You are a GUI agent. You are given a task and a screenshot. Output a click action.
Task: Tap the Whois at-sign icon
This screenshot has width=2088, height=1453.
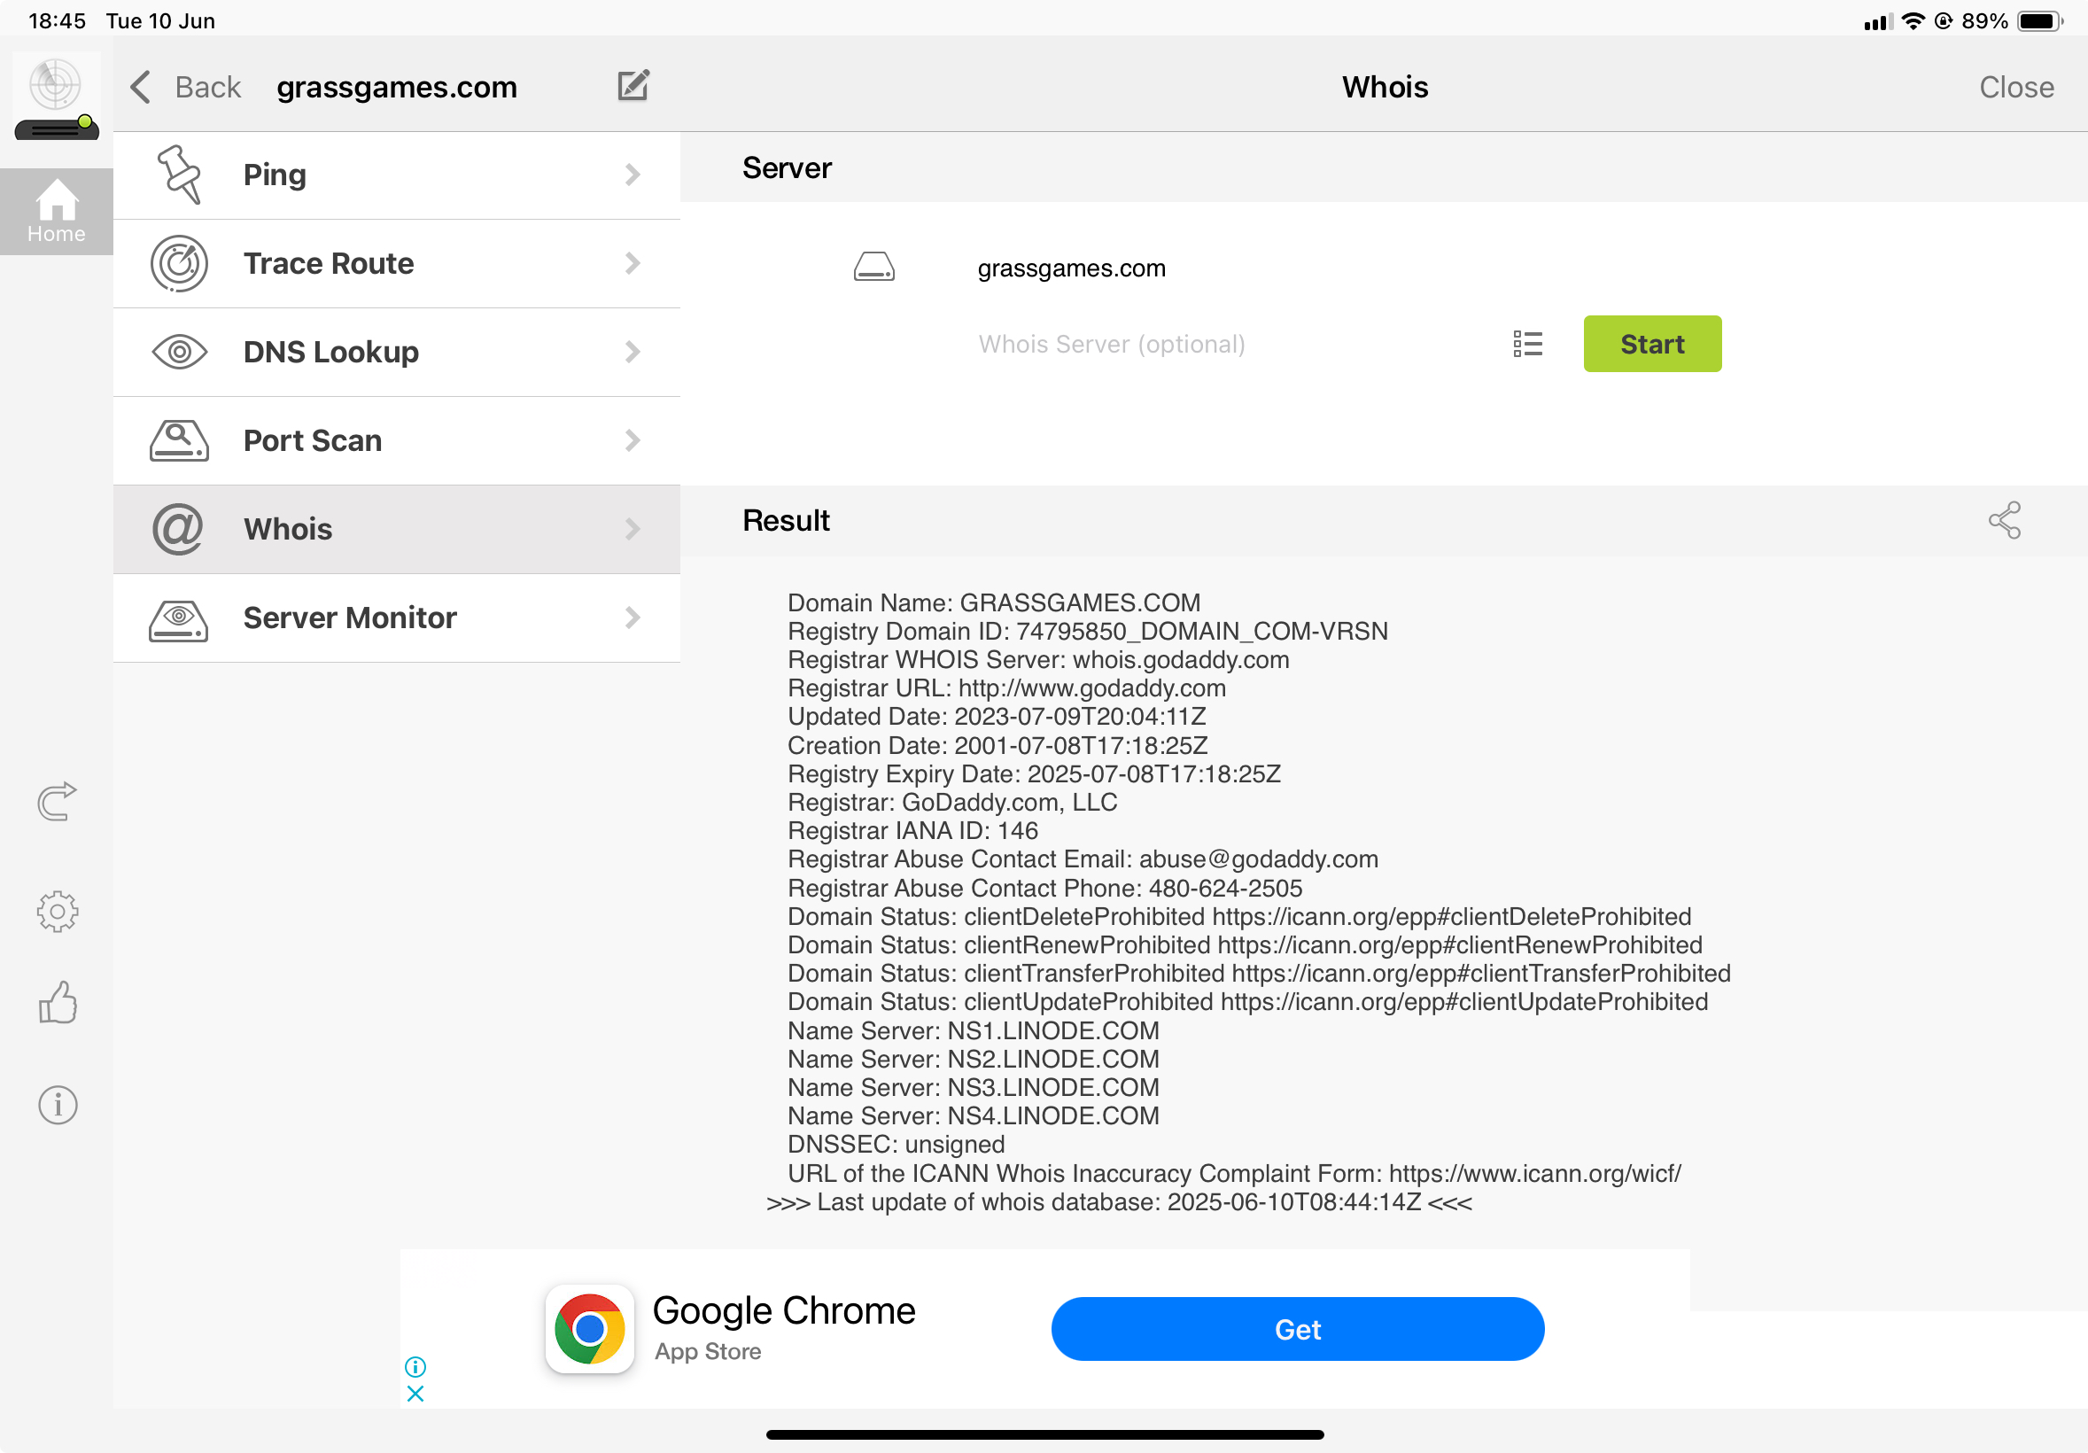tap(178, 529)
